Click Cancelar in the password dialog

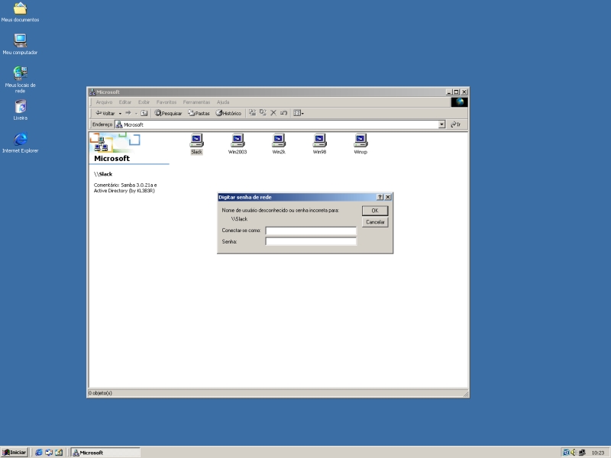375,222
